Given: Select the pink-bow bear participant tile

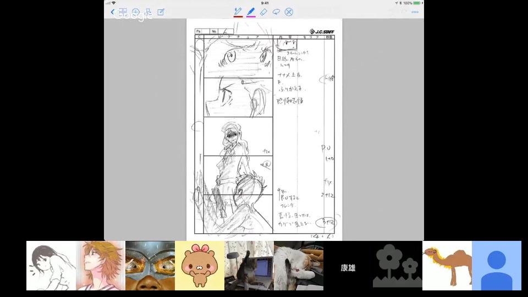Looking at the screenshot, I should tap(200, 266).
